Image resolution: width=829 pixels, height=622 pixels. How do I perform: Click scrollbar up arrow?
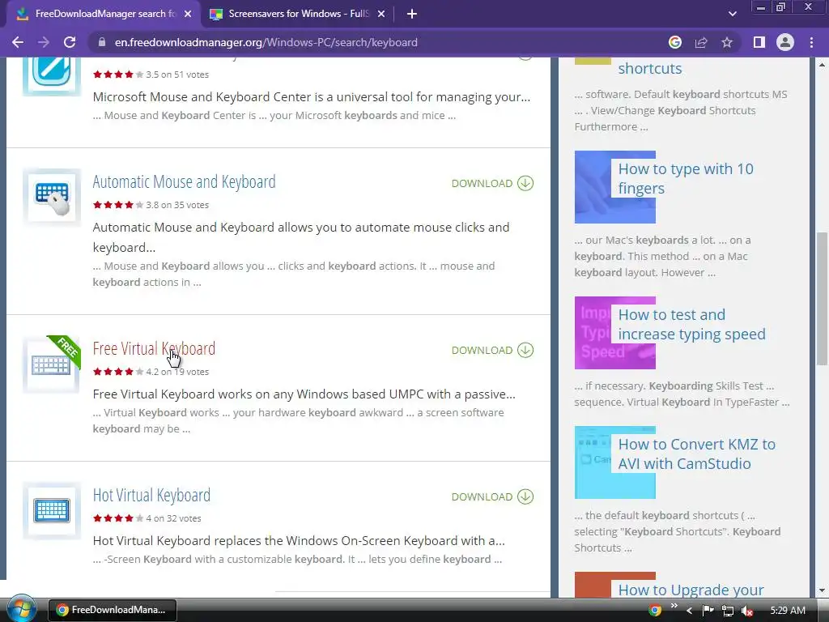click(x=822, y=65)
